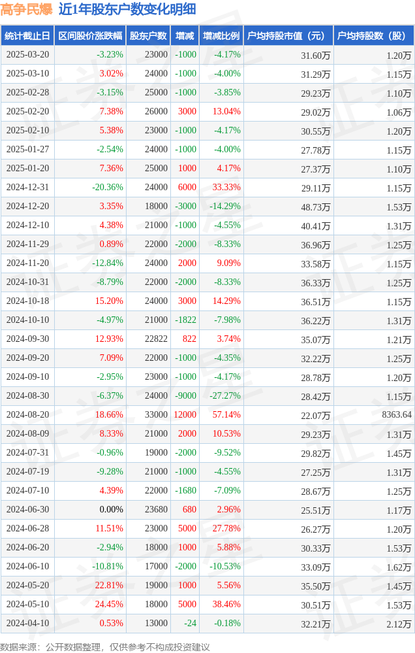
Task: Click the 高争民爆 stock name in title
Action: pyautogui.click(x=27, y=9)
